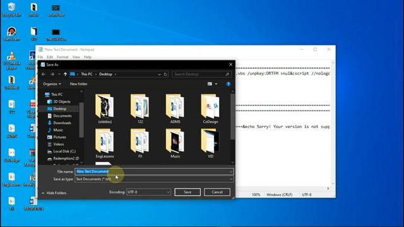Go forward in Save As dialog
404x227 pixels.
(x=52, y=74)
